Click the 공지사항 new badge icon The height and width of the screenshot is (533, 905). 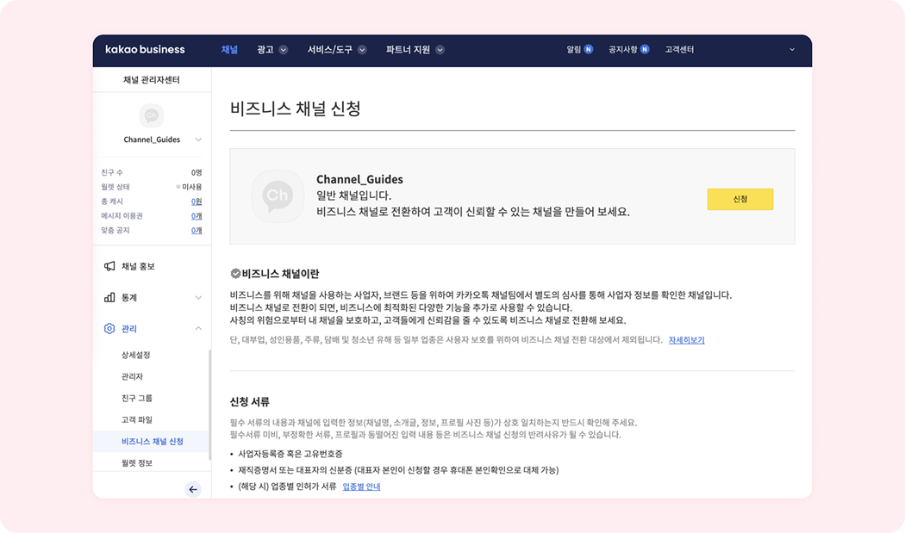coord(645,50)
